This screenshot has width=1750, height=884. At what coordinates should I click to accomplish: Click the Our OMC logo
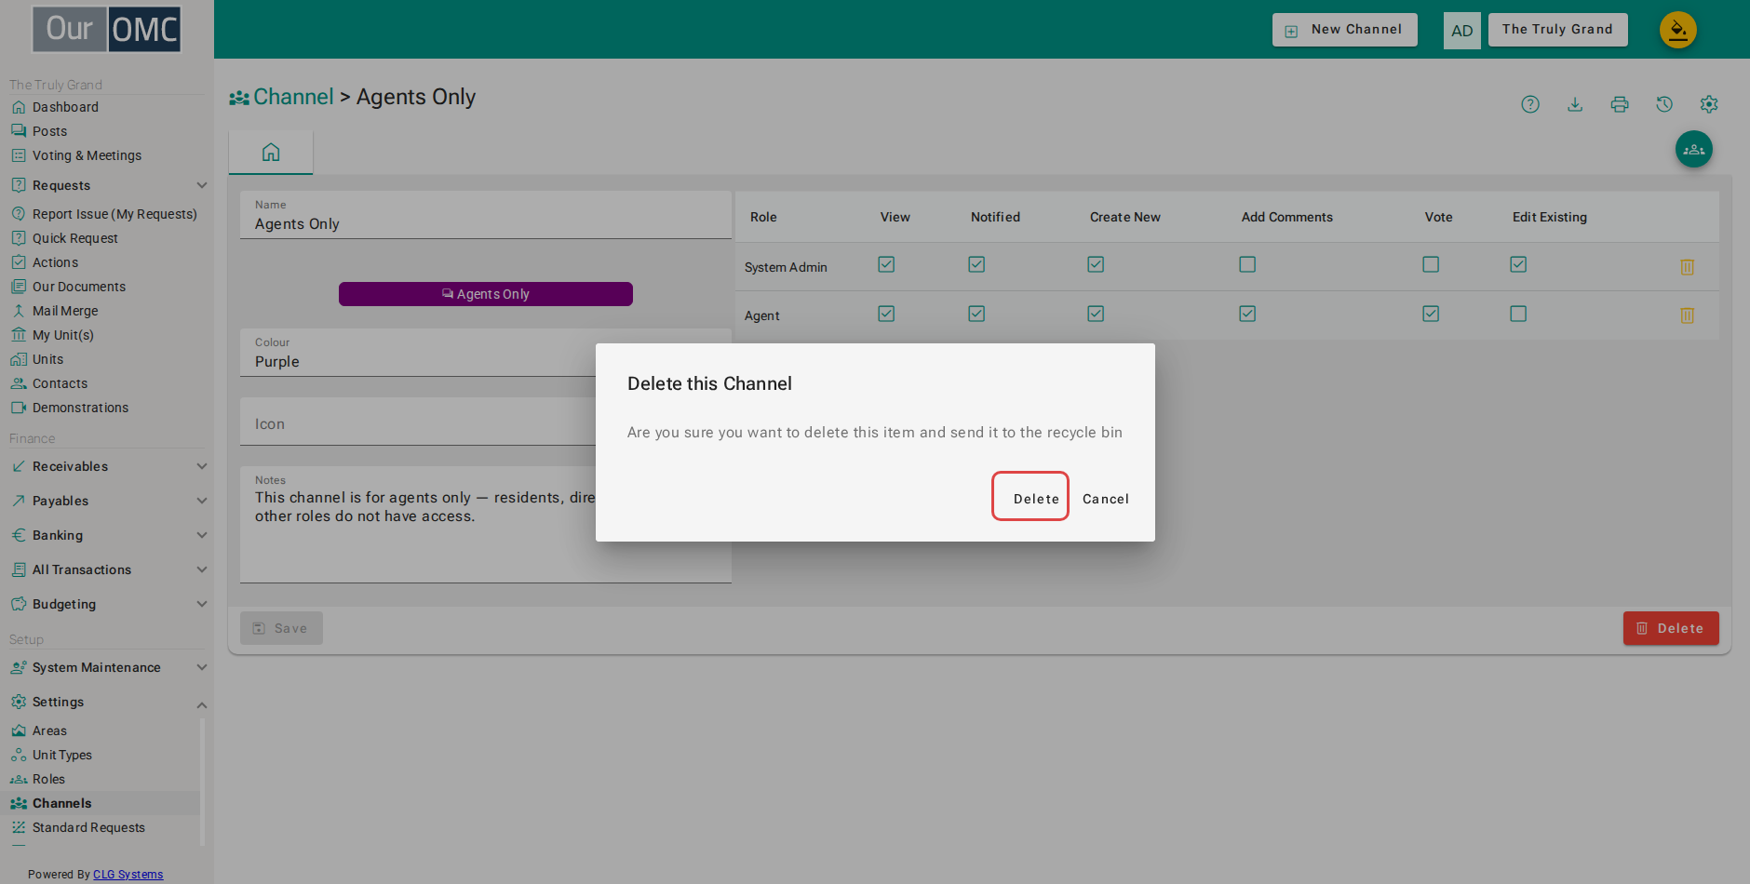[x=107, y=30]
